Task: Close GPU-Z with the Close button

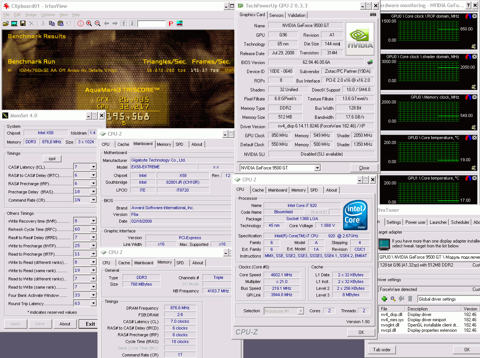Action: pyautogui.click(x=364, y=168)
